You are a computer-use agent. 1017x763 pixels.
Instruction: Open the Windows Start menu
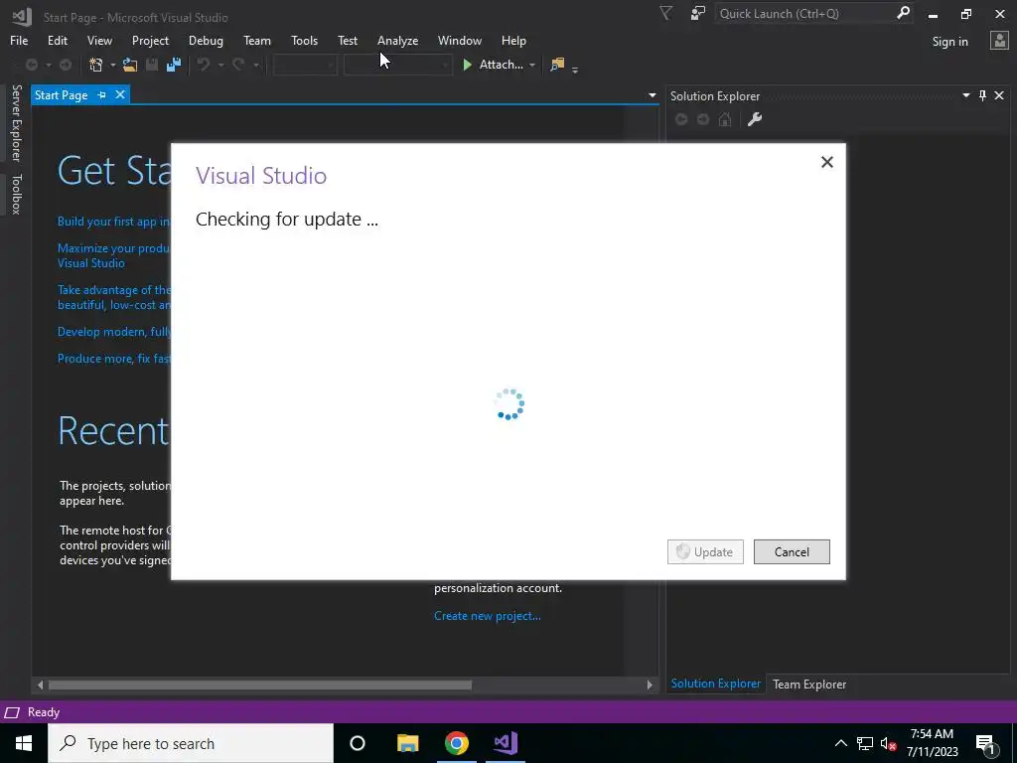coord(24,743)
